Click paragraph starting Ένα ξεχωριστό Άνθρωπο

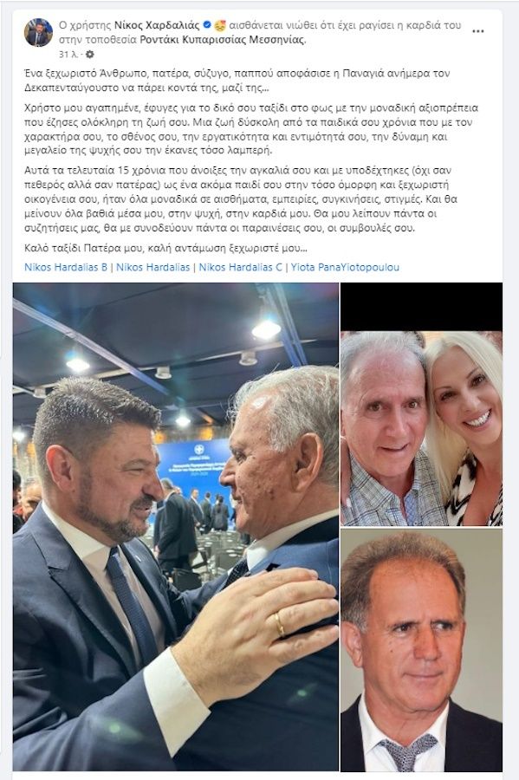(237, 81)
